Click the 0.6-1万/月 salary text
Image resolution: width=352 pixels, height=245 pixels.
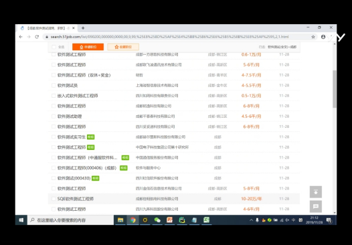(x=251, y=55)
